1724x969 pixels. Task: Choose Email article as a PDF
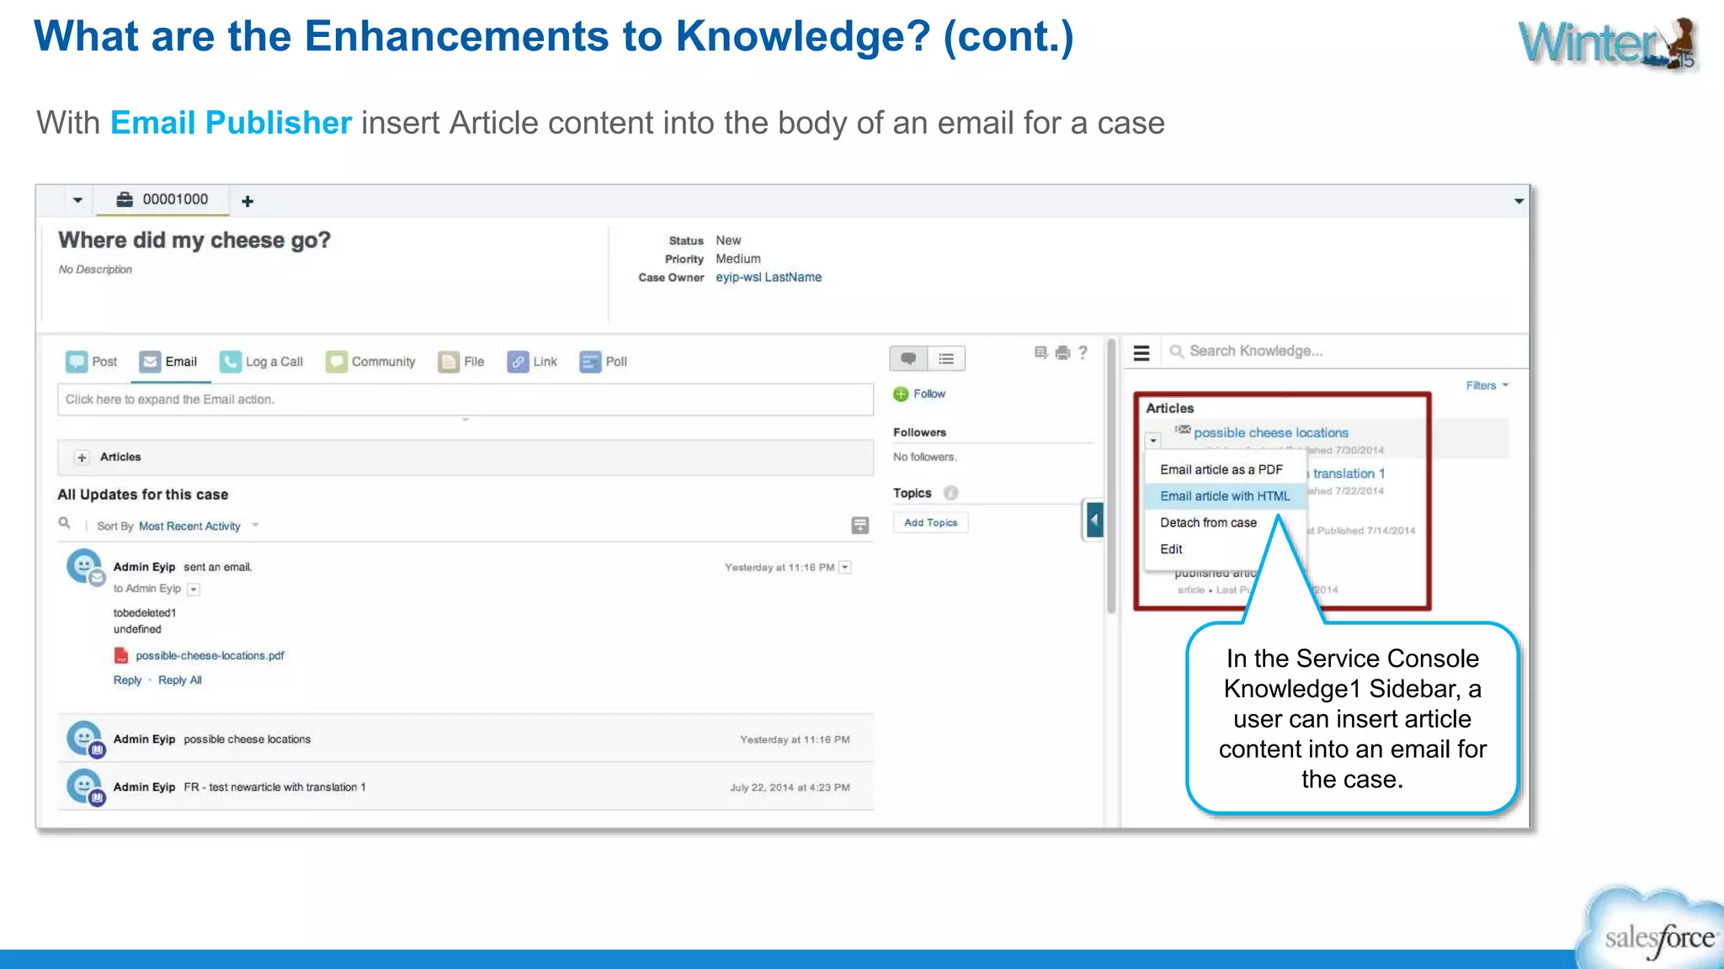pos(1221,469)
